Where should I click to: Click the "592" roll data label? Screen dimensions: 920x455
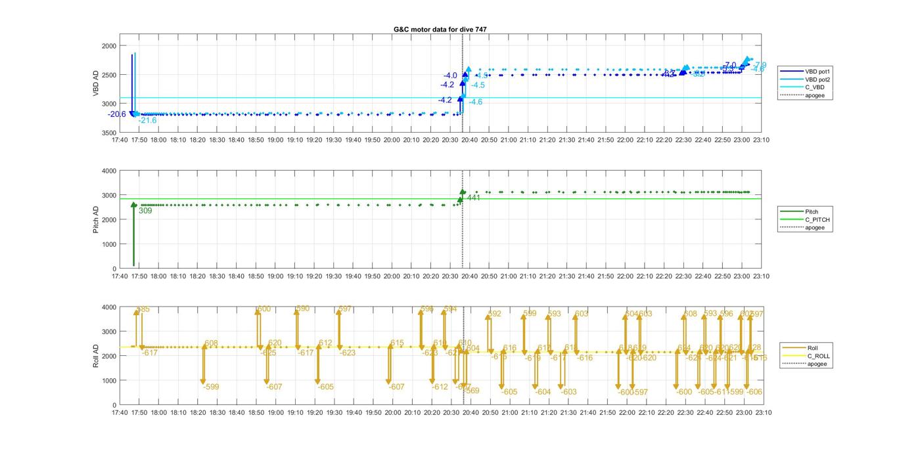tap(495, 314)
